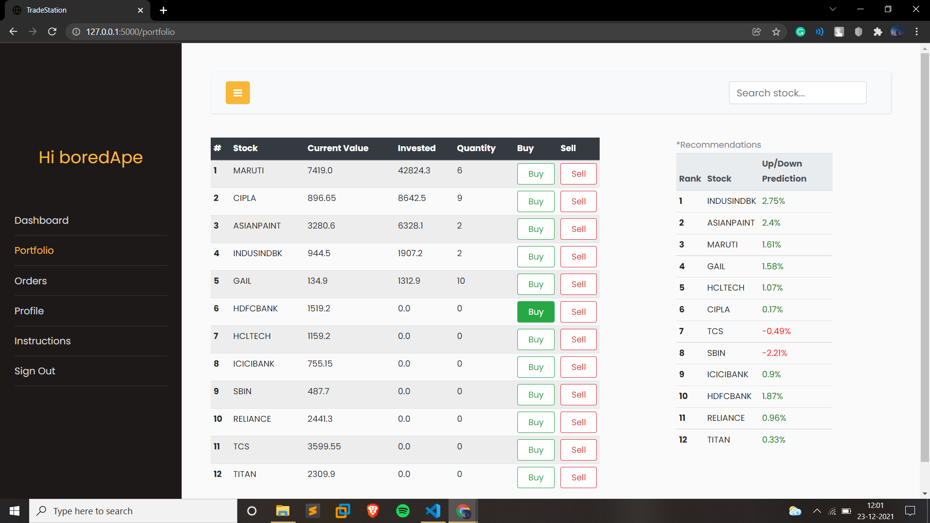Click in the Search stock field
This screenshot has width=930, height=523.
coord(797,93)
